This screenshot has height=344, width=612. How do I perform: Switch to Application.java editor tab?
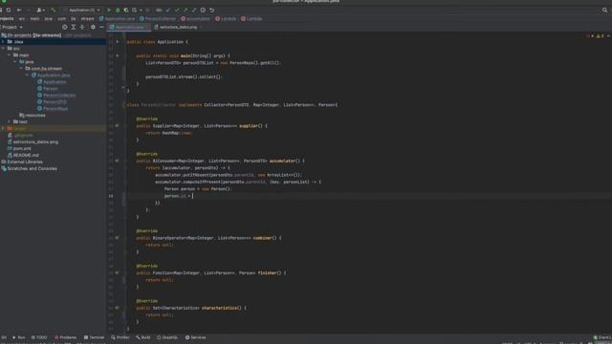pyautogui.click(x=128, y=27)
